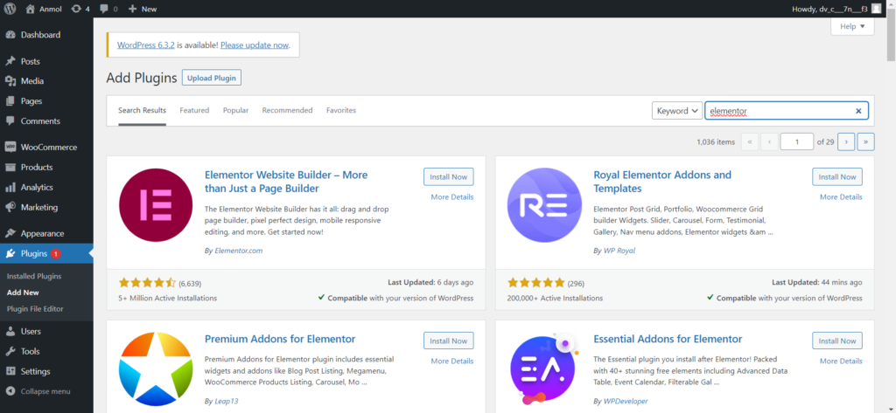Switch to the Featured tab
The height and width of the screenshot is (413, 896).
click(x=194, y=110)
